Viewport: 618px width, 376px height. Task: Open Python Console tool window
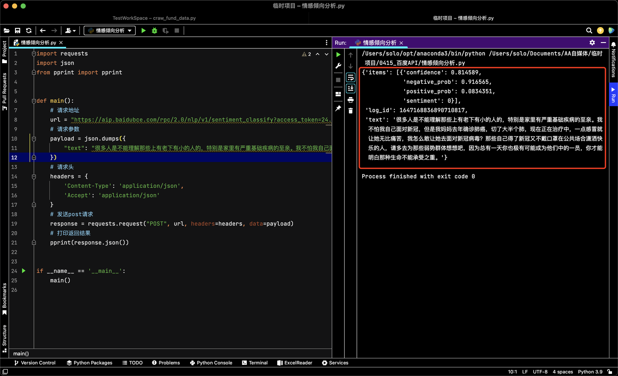(x=211, y=363)
